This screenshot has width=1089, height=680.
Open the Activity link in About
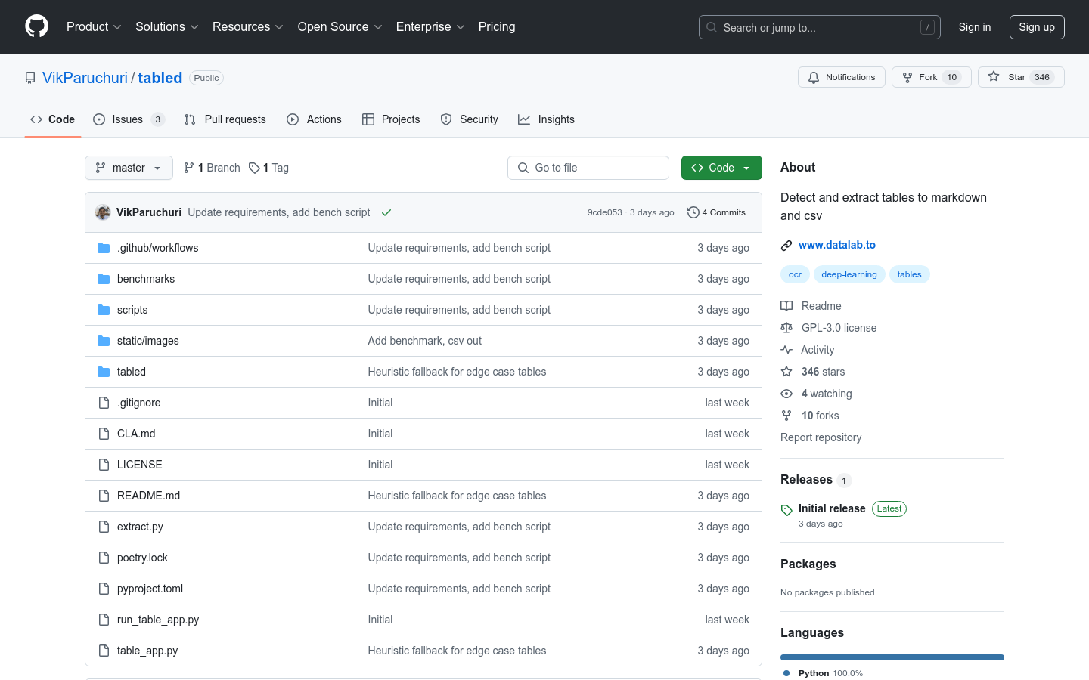[x=818, y=350]
